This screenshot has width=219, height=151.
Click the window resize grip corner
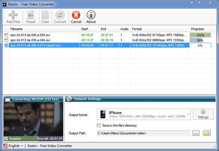click(214, 146)
